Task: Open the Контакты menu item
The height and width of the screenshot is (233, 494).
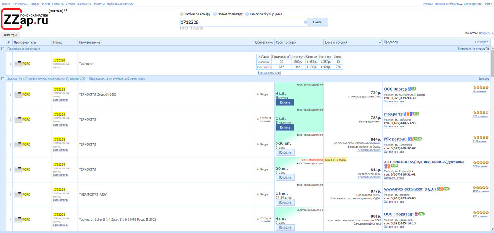Action: coord(84,4)
